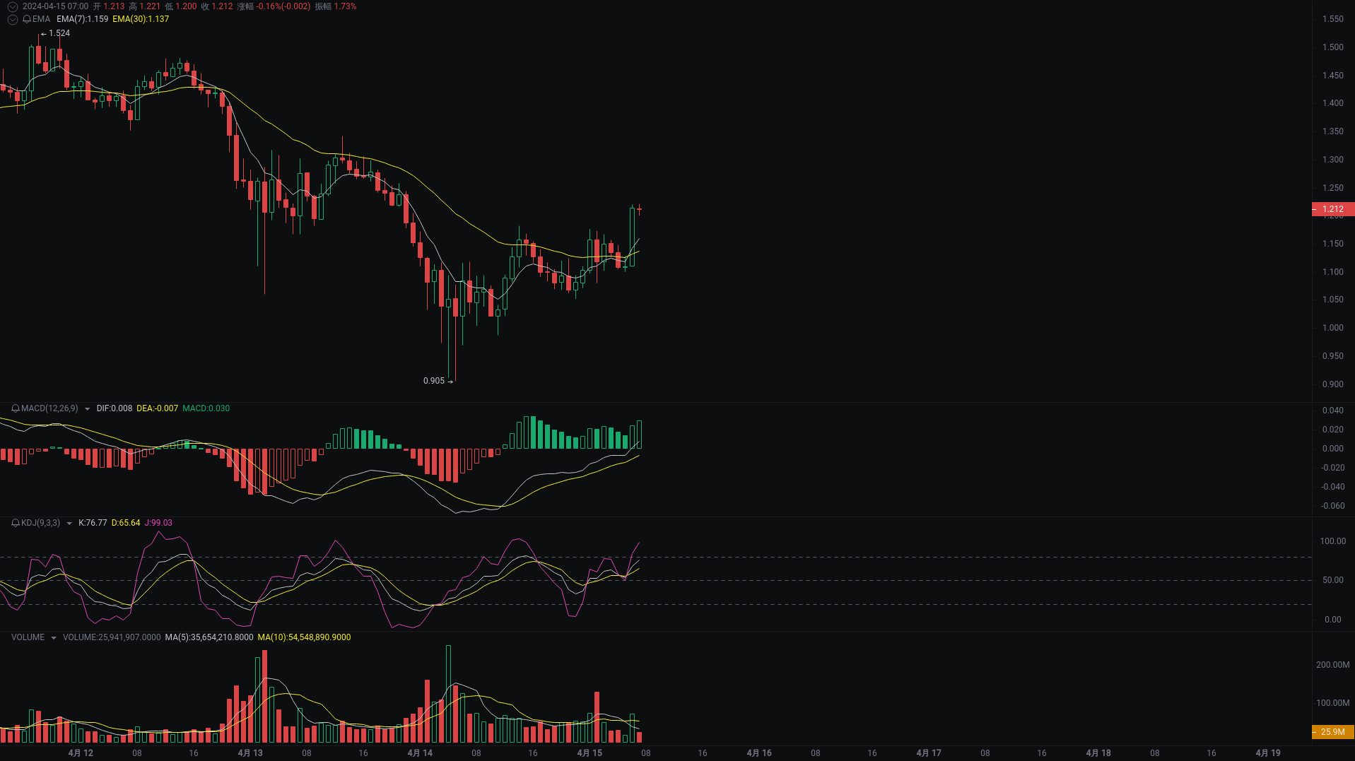1355x761 pixels.
Task: Click the alert bell icon beside KDJ(9,3,3)
Action: point(14,523)
